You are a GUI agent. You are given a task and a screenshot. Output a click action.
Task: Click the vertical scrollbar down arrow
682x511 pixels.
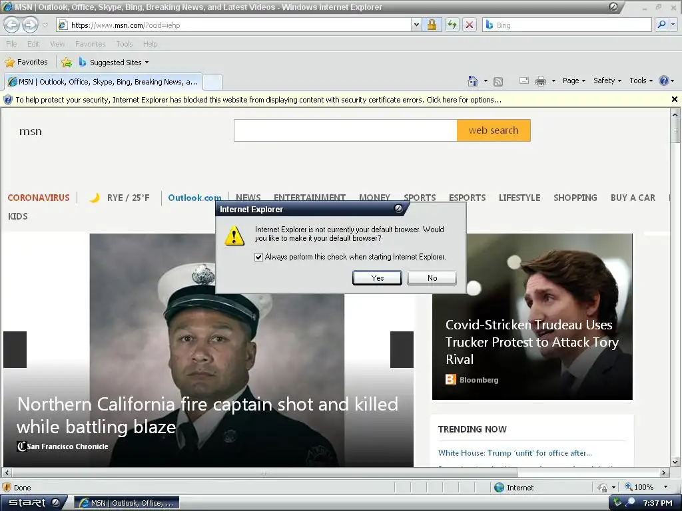[675, 462]
